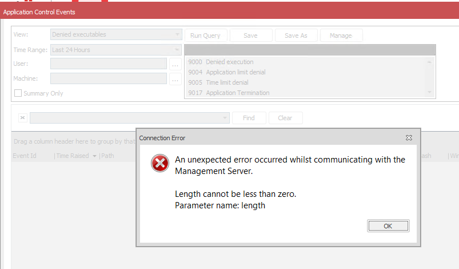Viewport: 459px width, 269px height.
Task: Click the Machine browse ellipsis button
Action: pos(175,79)
